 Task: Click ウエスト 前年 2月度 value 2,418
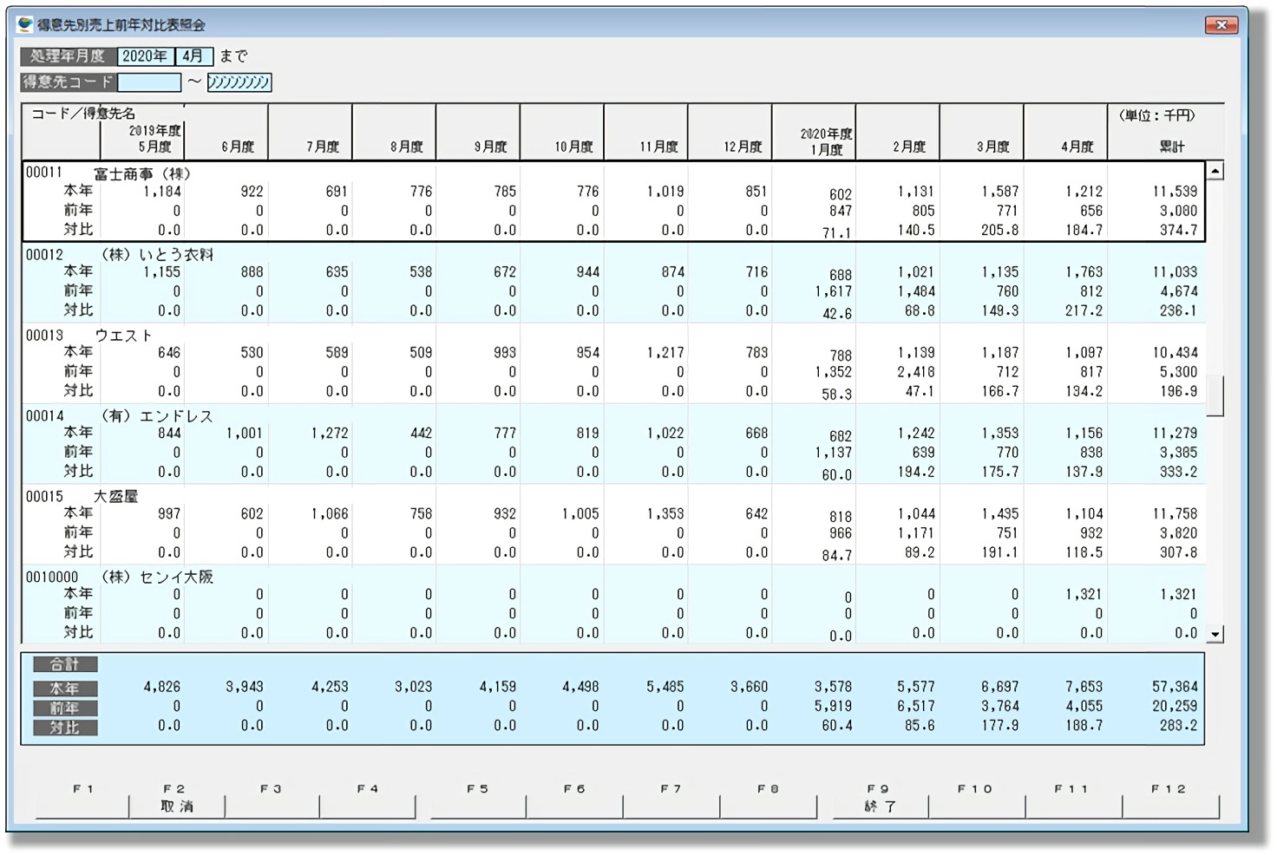(916, 371)
